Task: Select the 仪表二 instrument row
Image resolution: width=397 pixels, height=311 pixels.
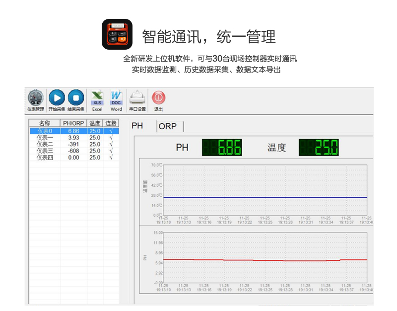Action: click(x=45, y=144)
